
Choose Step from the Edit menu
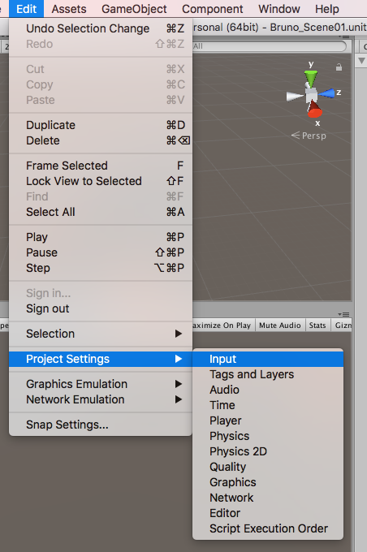101,268
